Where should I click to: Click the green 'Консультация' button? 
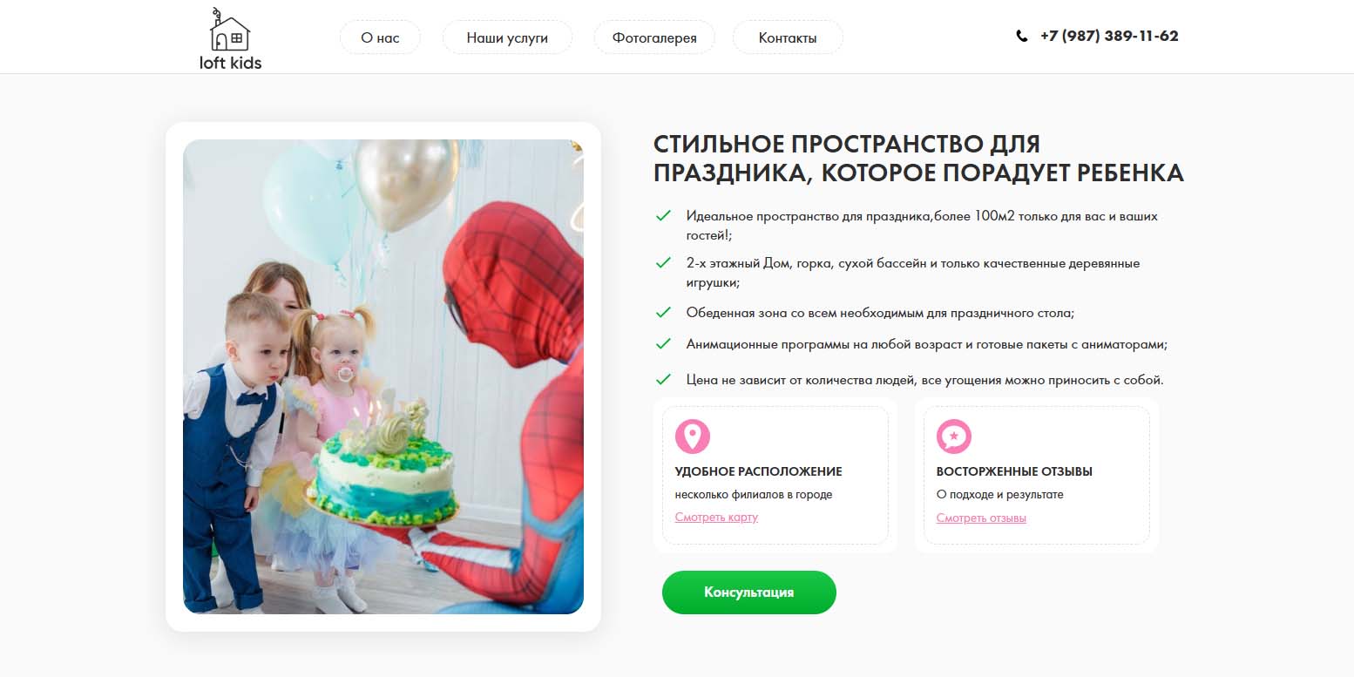coord(749,592)
